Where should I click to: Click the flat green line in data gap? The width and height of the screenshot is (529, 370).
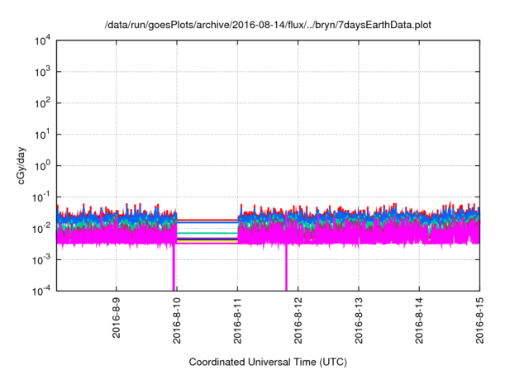click(207, 233)
